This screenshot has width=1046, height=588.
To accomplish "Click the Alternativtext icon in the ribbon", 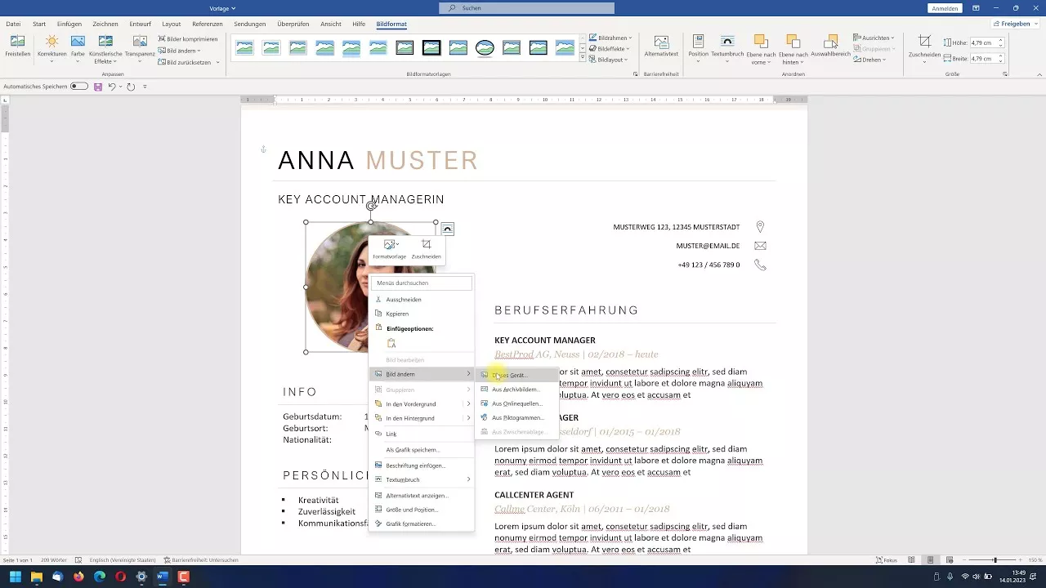I will click(661, 46).
